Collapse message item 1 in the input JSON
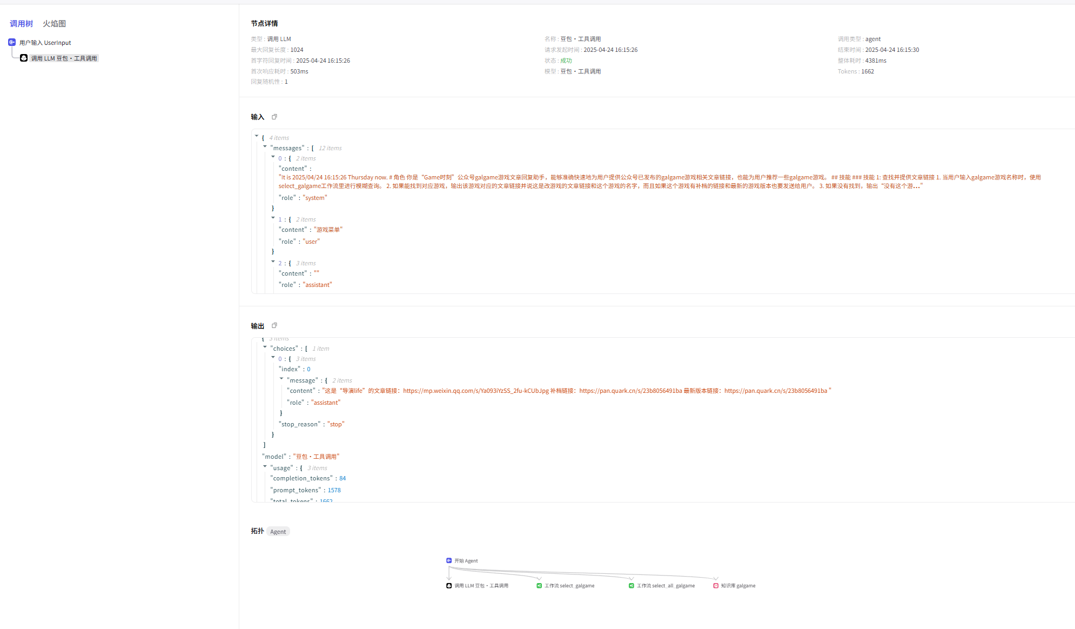This screenshot has width=1075, height=629. coord(273,218)
